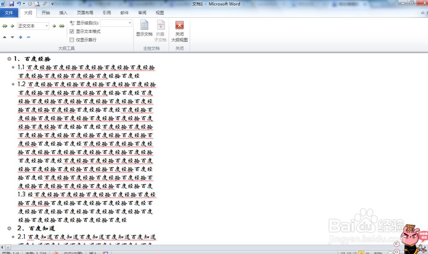
Task: Switch to the 大纲 tab
Action: [28, 12]
